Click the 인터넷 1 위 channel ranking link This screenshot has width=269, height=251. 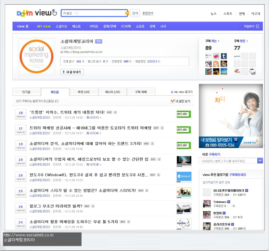point(154,61)
